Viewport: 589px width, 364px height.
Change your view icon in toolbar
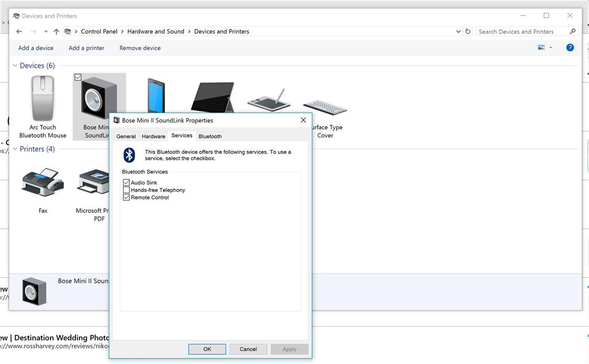tap(541, 47)
